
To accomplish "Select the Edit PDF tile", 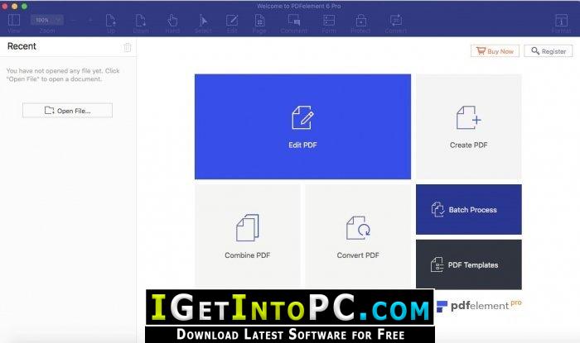I will (x=302, y=126).
